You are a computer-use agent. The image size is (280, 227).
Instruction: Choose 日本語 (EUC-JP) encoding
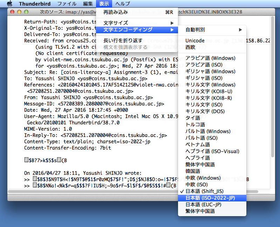pos(212,205)
